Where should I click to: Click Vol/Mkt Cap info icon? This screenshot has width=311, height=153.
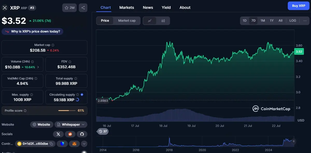click(x=36, y=78)
